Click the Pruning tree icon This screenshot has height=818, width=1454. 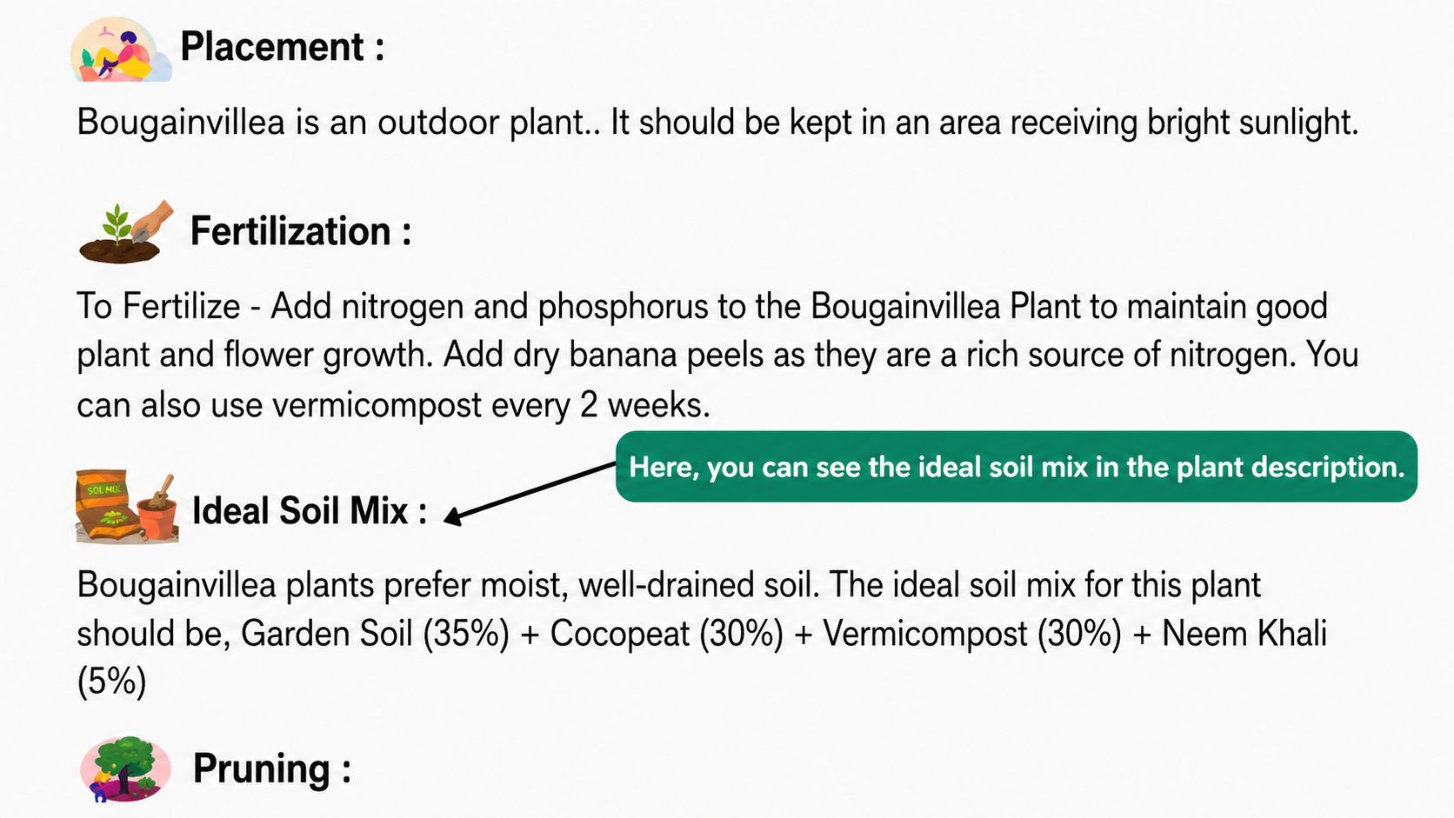coord(125,768)
